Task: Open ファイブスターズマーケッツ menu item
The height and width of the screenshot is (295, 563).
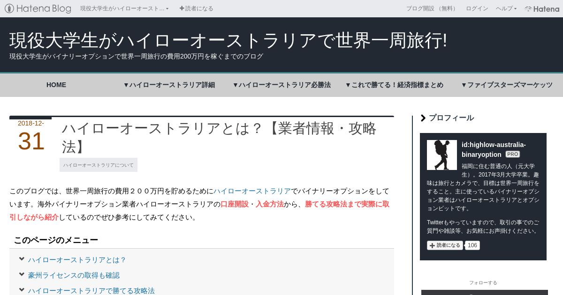Action: coord(507,85)
